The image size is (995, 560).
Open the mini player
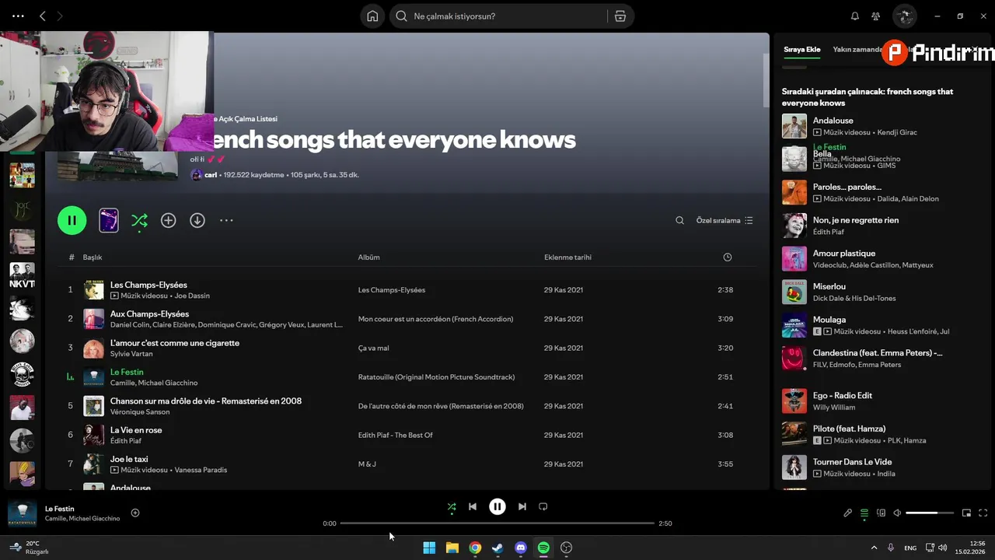click(x=967, y=513)
